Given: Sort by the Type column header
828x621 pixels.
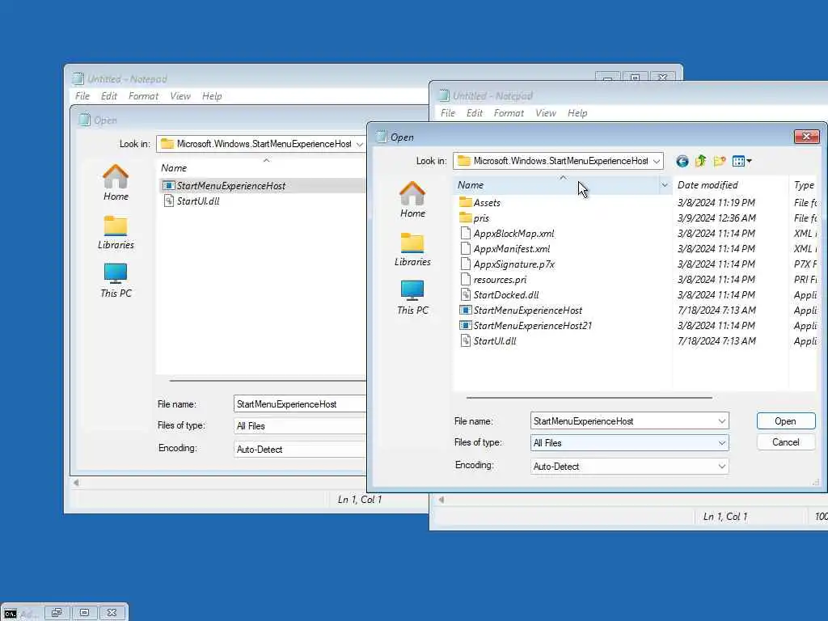Looking at the screenshot, I should coord(805,185).
